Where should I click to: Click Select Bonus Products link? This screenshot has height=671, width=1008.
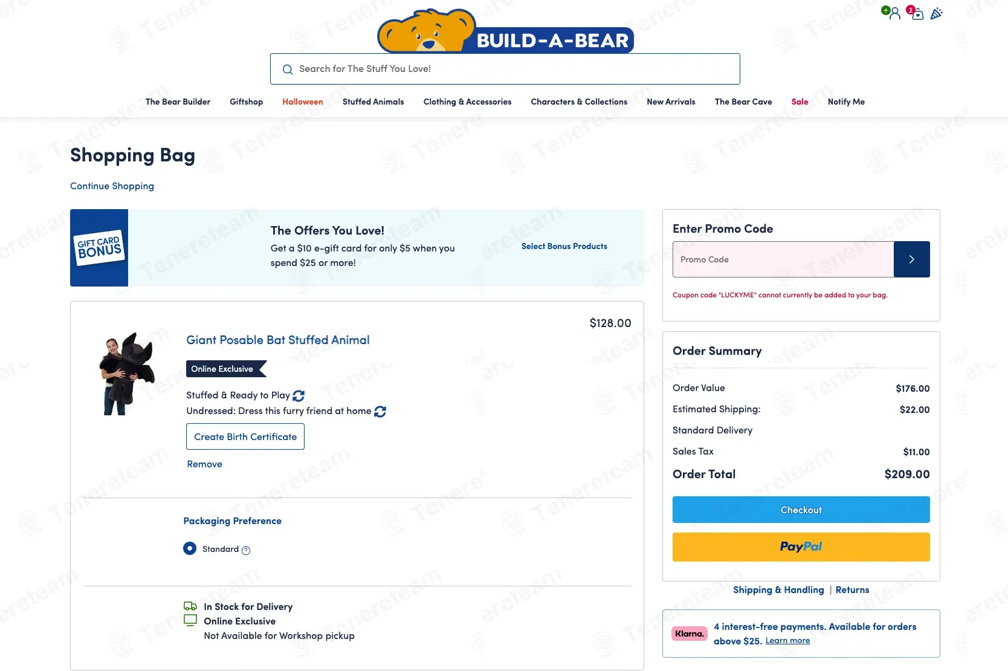click(x=564, y=246)
